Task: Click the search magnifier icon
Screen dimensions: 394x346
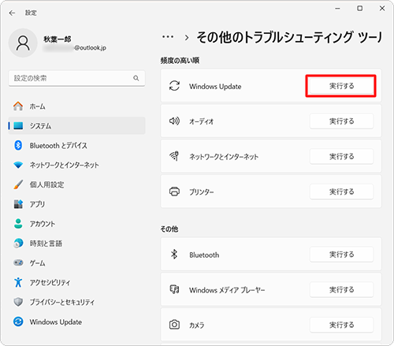Action: click(136, 78)
